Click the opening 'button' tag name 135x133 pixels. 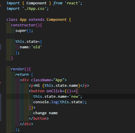point(38,91)
